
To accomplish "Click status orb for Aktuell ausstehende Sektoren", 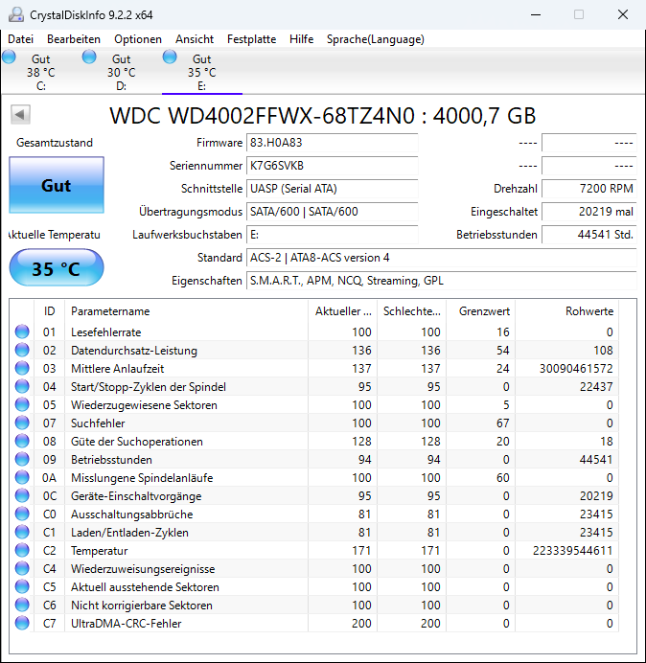I will tap(22, 586).
